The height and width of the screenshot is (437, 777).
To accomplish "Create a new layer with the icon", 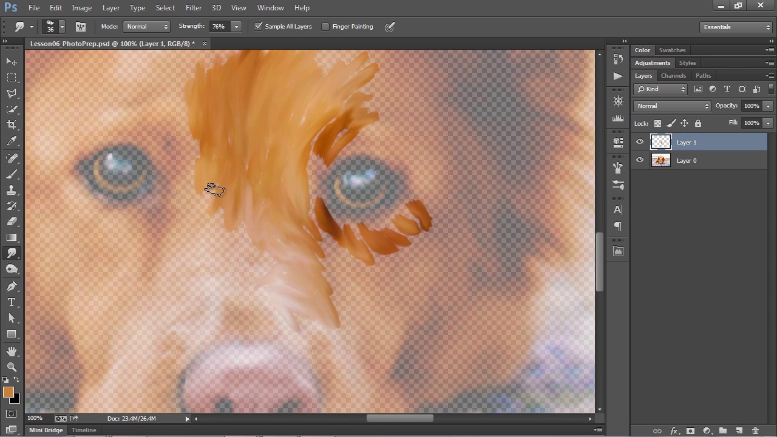I will point(739,431).
